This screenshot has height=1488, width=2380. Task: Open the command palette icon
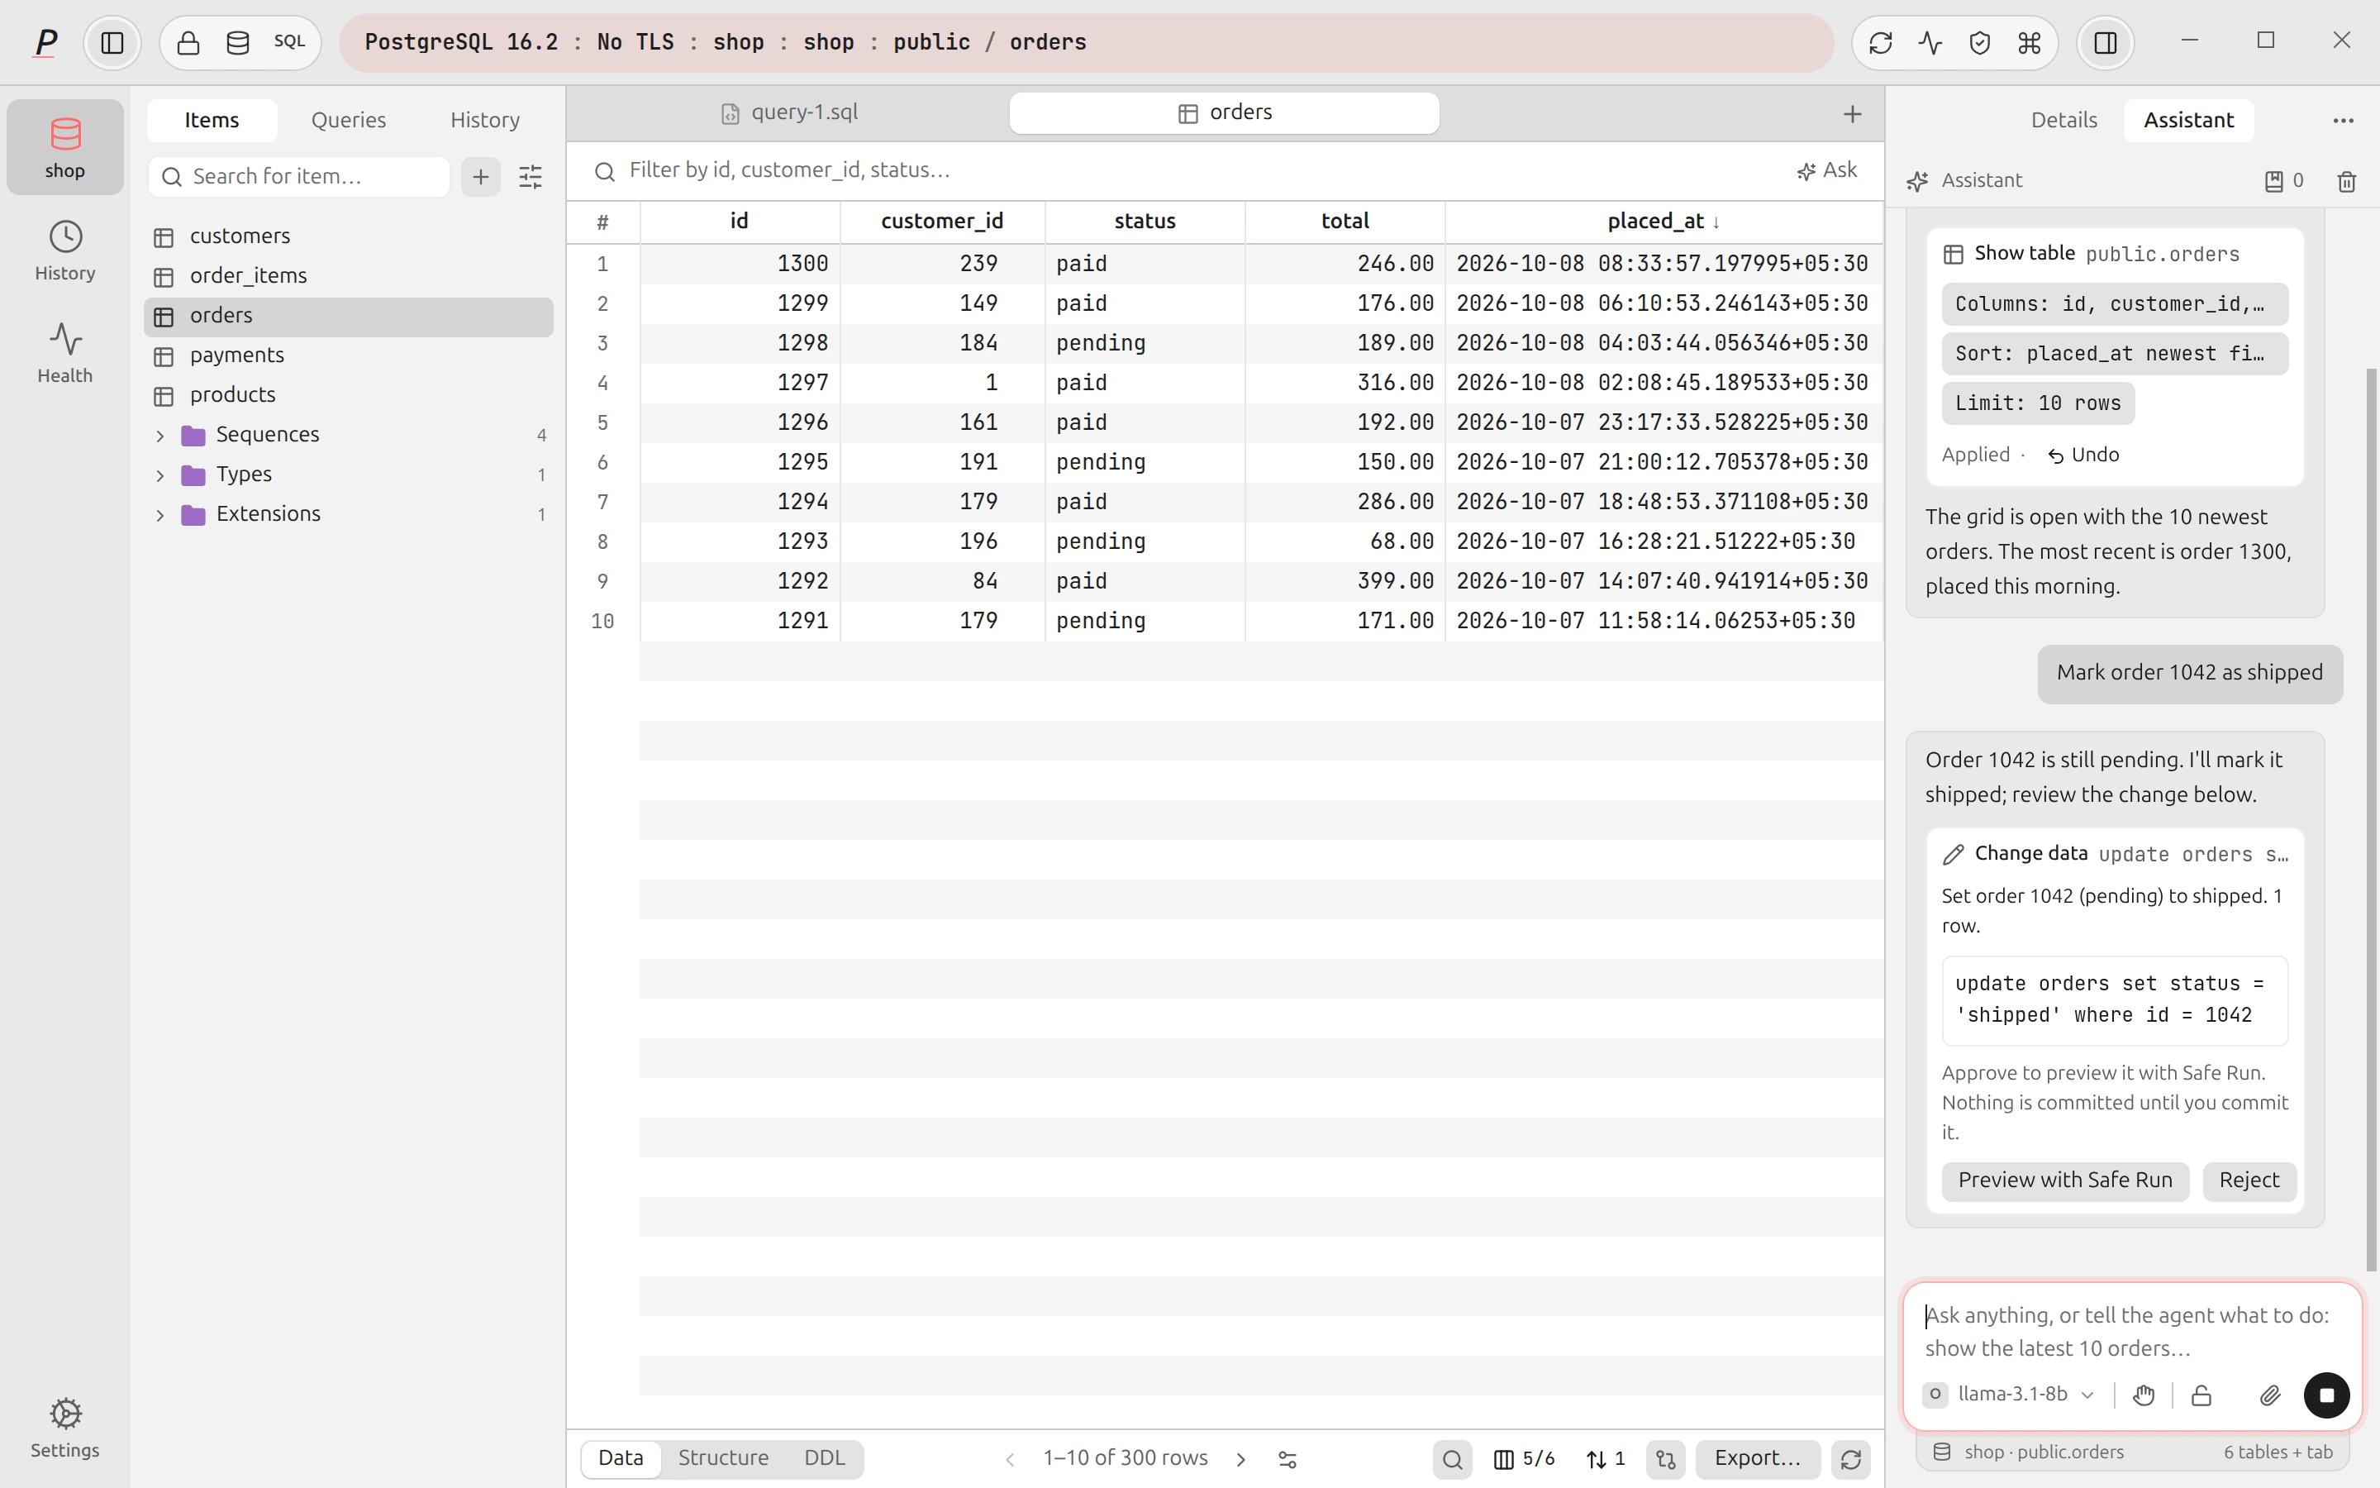2029,42
